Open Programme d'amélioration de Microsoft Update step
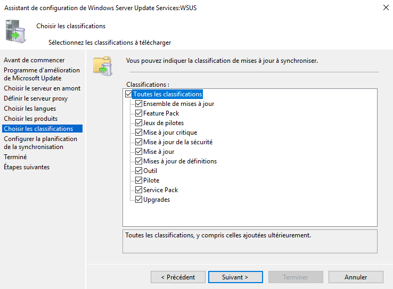This screenshot has height=289, width=393. 42,74
